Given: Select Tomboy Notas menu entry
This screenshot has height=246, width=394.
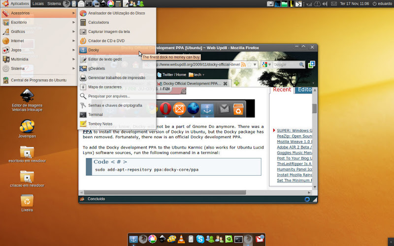Looking at the screenshot, I should [117, 124].
